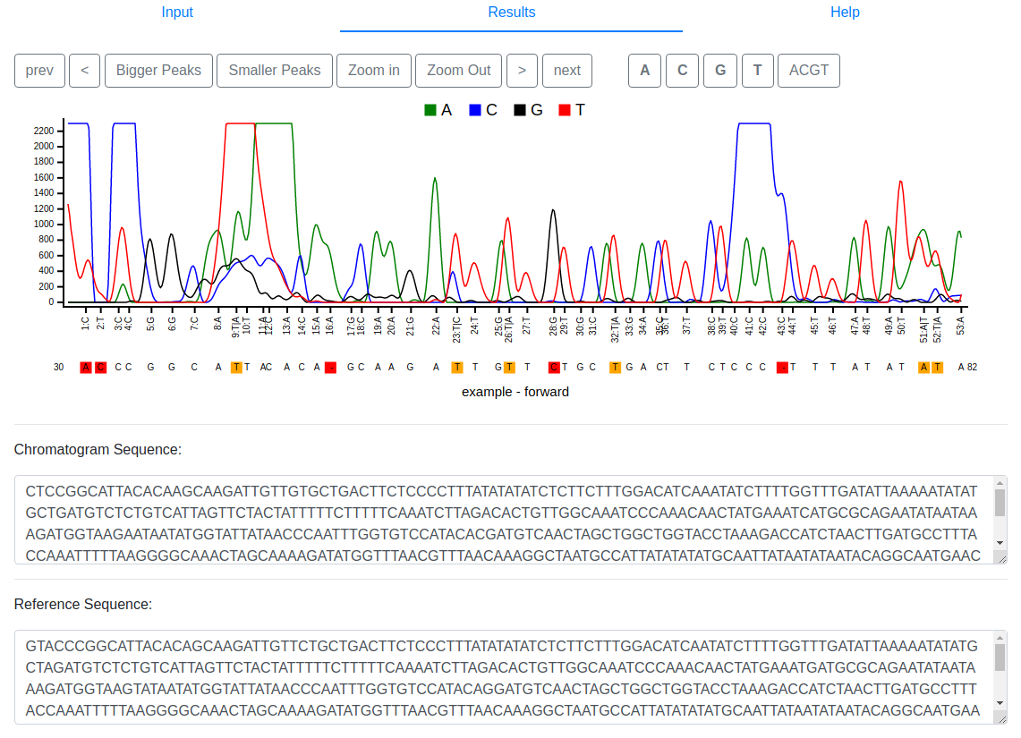1021x738 pixels.
Task: Toggle the A base trace button
Action: [x=644, y=71]
